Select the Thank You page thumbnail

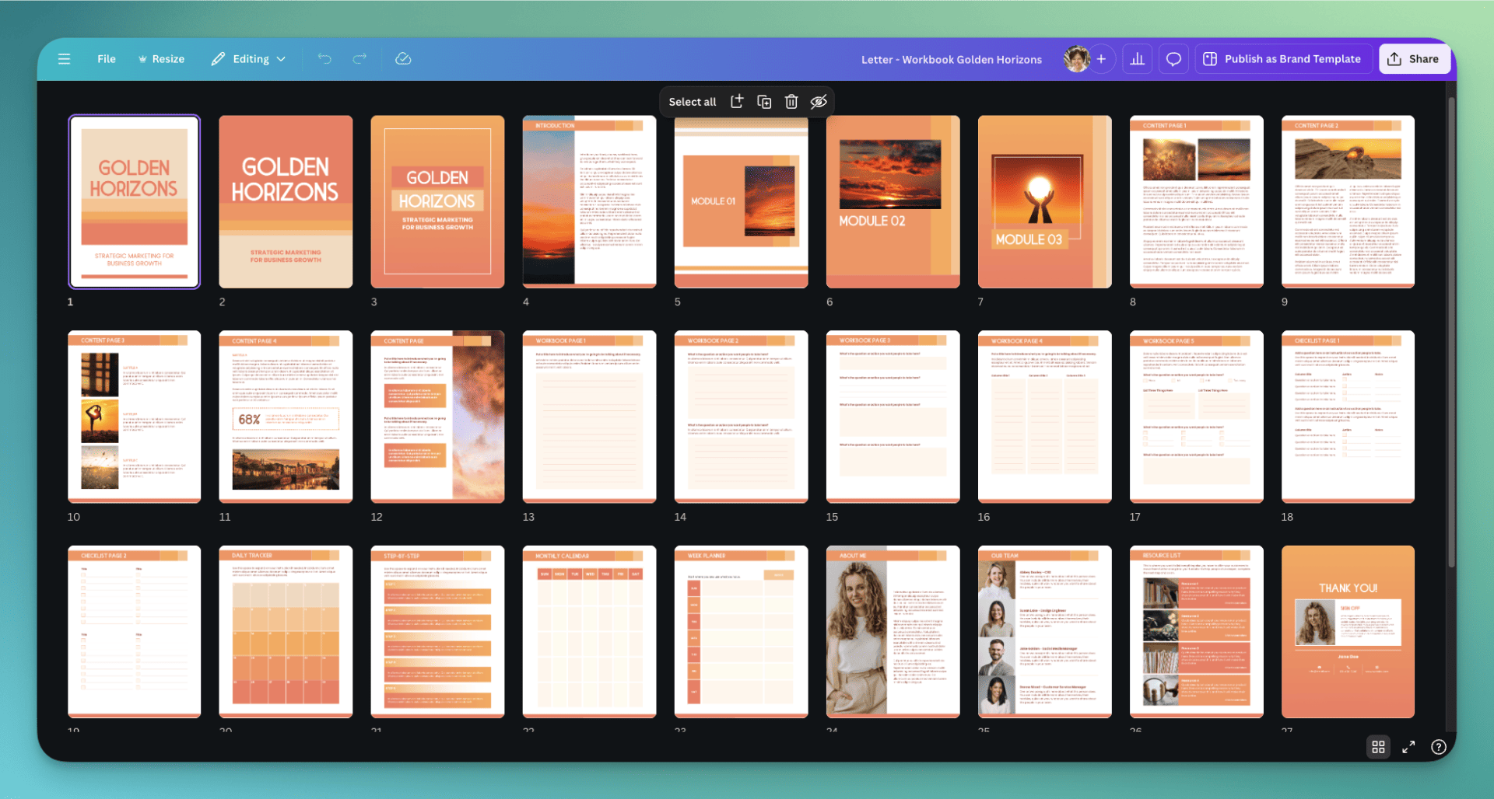1348,632
